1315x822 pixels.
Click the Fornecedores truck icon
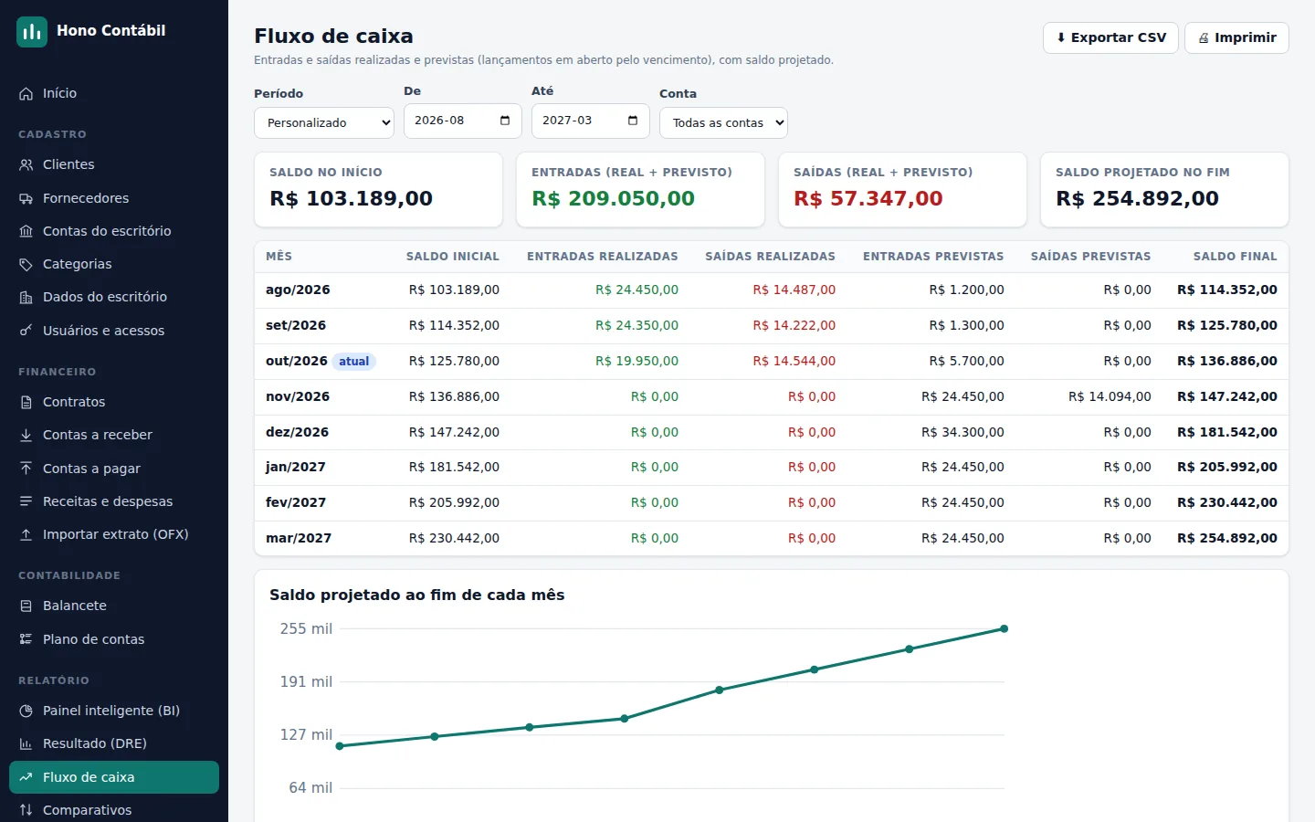pos(26,198)
